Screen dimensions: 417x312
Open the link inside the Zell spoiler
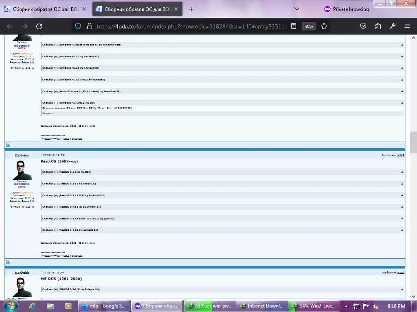pyautogui.click(x=87, y=108)
